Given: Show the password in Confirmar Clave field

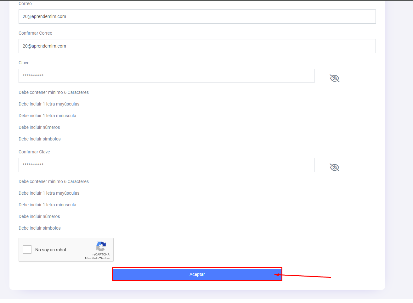Looking at the screenshot, I should (334, 167).
